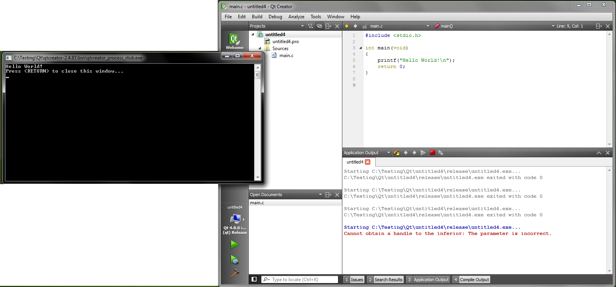Split the Projects side panel
Image resolution: width=616 pixels, height=287 pixels.
(x=328, y=26)
